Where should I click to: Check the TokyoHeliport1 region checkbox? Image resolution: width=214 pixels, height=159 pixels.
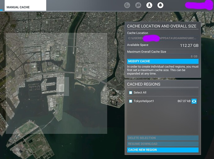[131, 101]
